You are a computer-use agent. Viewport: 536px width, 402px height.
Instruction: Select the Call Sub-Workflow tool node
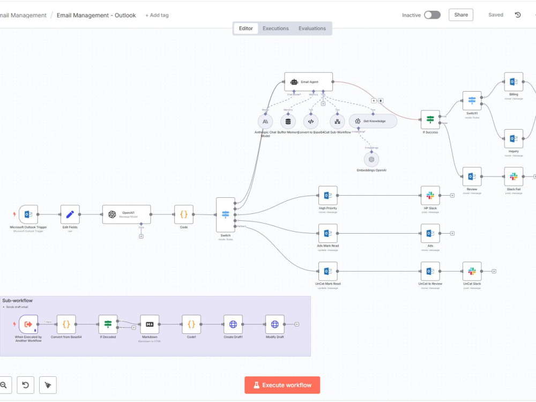(337, 121)
